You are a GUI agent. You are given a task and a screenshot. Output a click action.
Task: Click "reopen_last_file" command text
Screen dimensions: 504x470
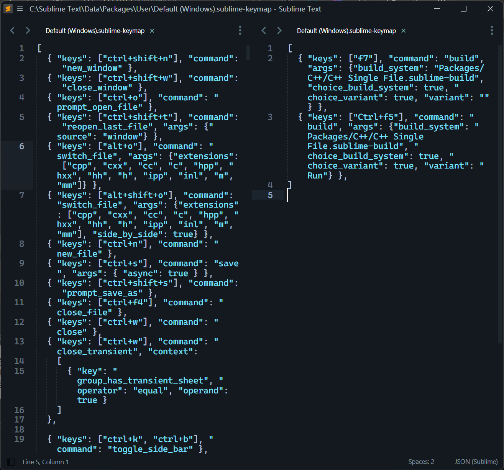click(x=107, y=127)
